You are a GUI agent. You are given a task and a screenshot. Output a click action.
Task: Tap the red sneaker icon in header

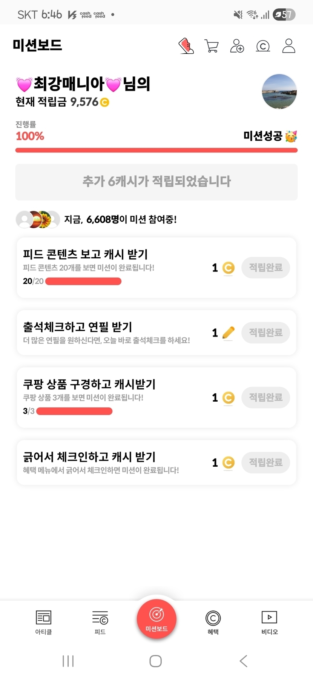coord(186,46)
